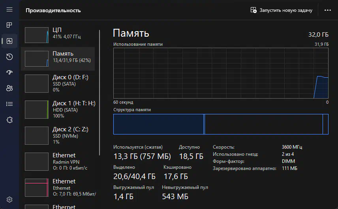This screenshot has width=338, height=209.
Task: Open App history clock icon
Action: [x=9, y=57]
